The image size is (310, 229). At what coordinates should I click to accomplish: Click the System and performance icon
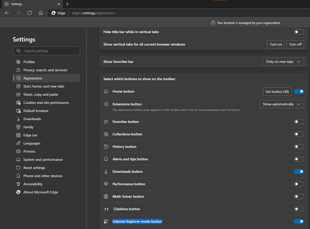[x=18, y=160]
